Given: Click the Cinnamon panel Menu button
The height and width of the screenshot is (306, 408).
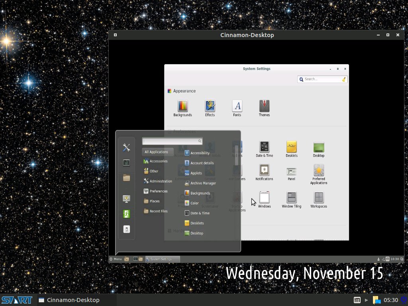Looking at the screenshot, I should point(116,259).
